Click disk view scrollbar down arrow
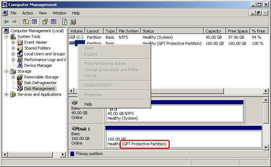 pyautogui.click(x=266, y=147)
